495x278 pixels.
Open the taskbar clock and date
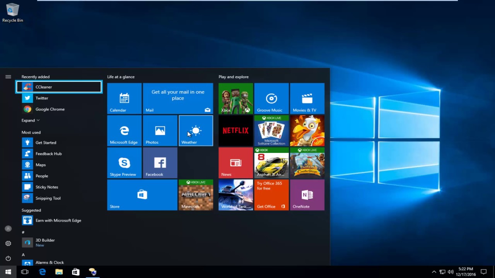click(465, 272)
